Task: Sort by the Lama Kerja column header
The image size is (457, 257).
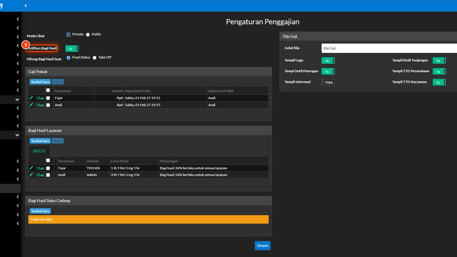Action: (x=134, y=161)
